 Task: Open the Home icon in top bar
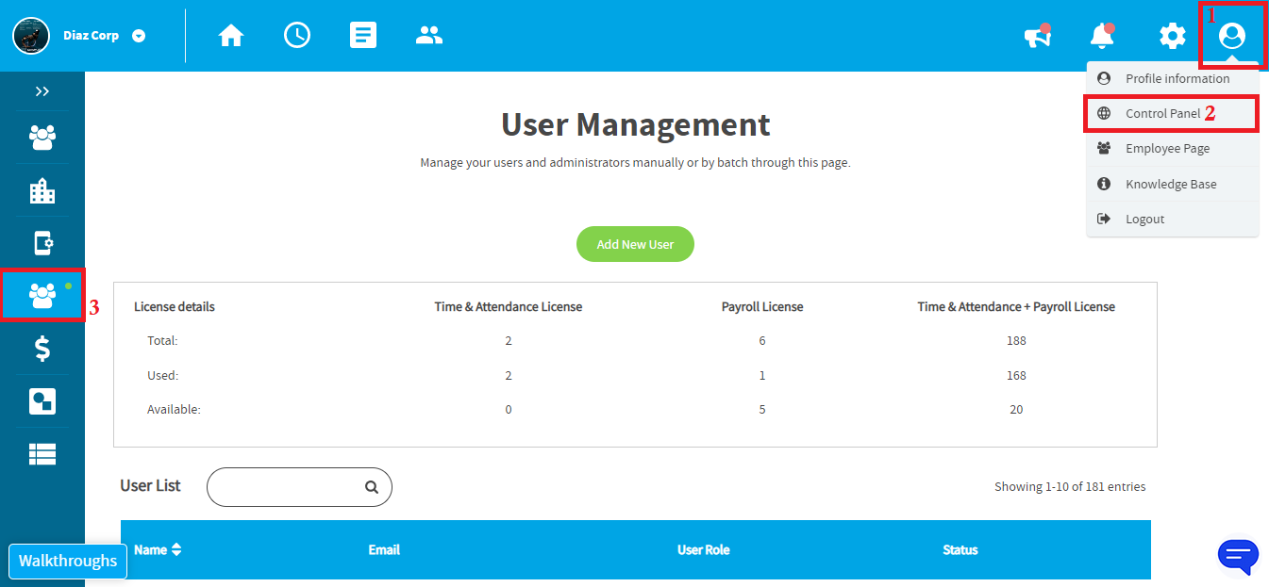click(x=231, y=36)
